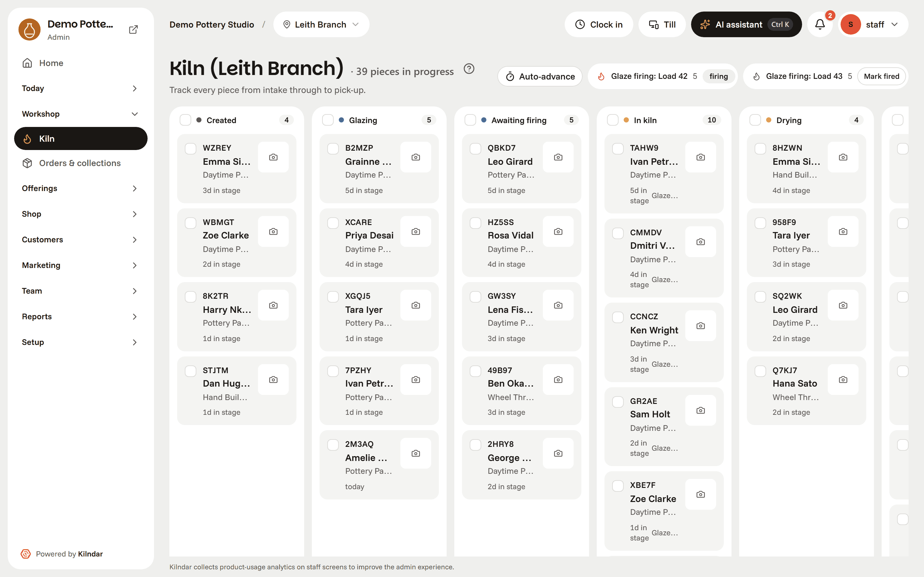This screenshot has width=924, height=577.
Task: Click camera icon on 2M3AQ Amelie card
Action: [x=416, y=453]
